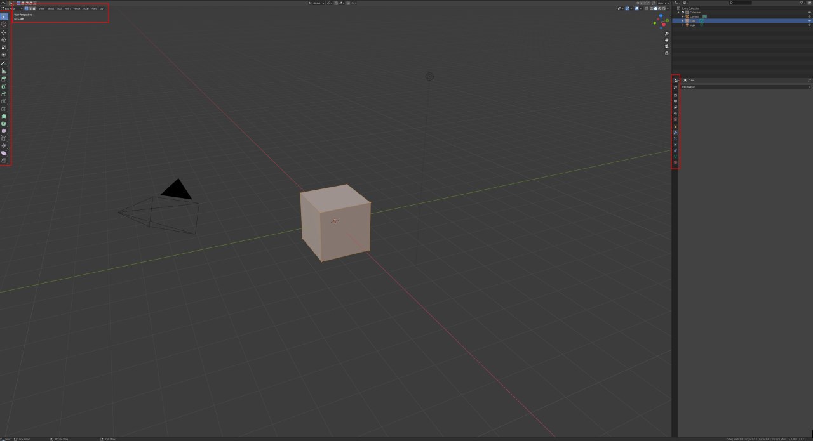The height and width of the screenshot is (441, 813).
Task: Open the Add Modifier dropdown
Action: pyautogui.click(x=746, y=87)
